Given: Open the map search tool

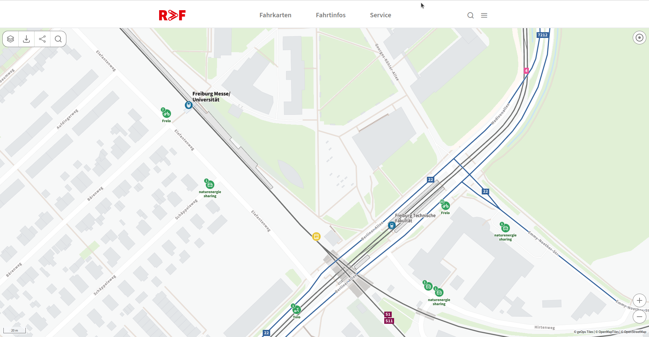Looking at the screenshot, I should tap(58, 39).
